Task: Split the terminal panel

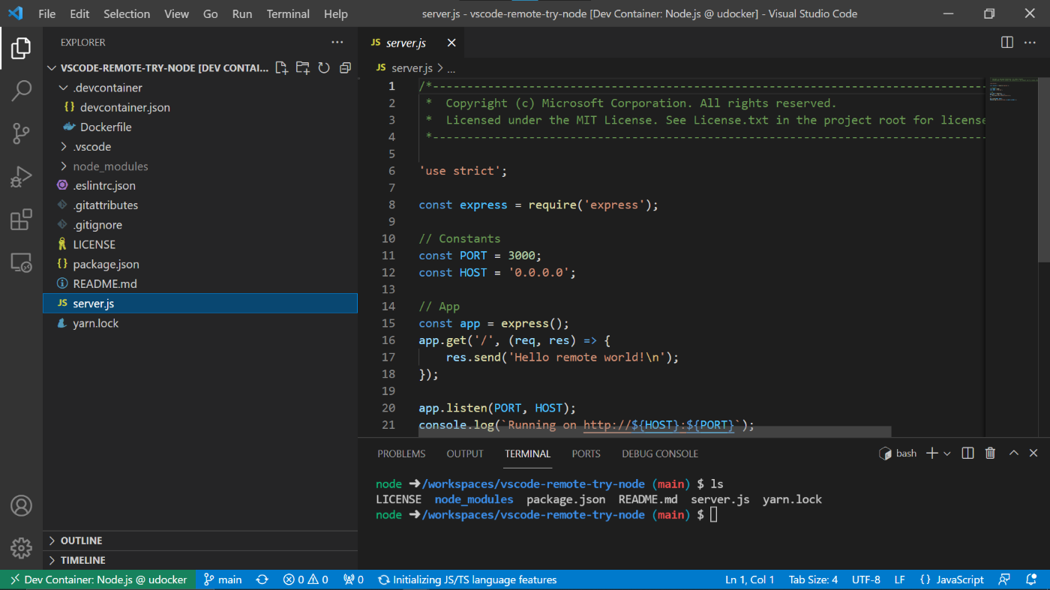Action: (x=968, y=453)
